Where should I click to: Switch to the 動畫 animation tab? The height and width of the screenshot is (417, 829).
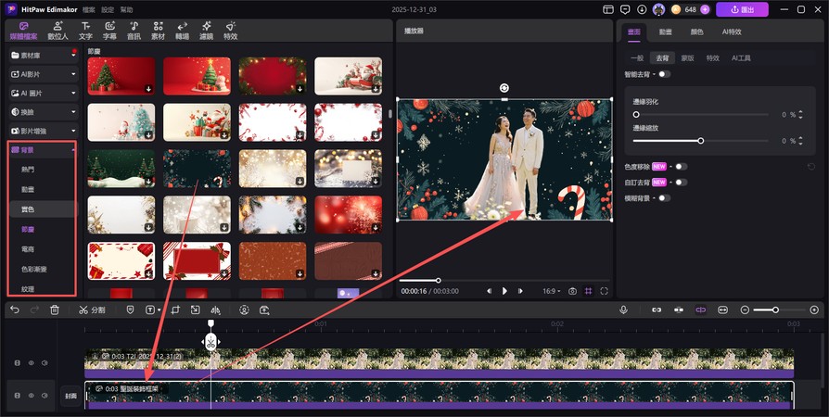[665, 32]
